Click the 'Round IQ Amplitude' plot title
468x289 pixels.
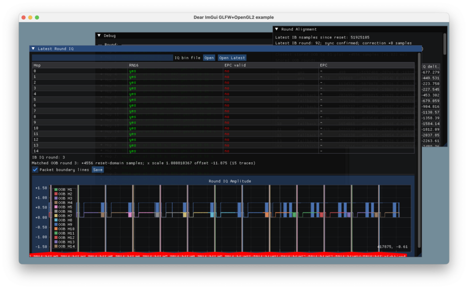[x=230, y=181]
